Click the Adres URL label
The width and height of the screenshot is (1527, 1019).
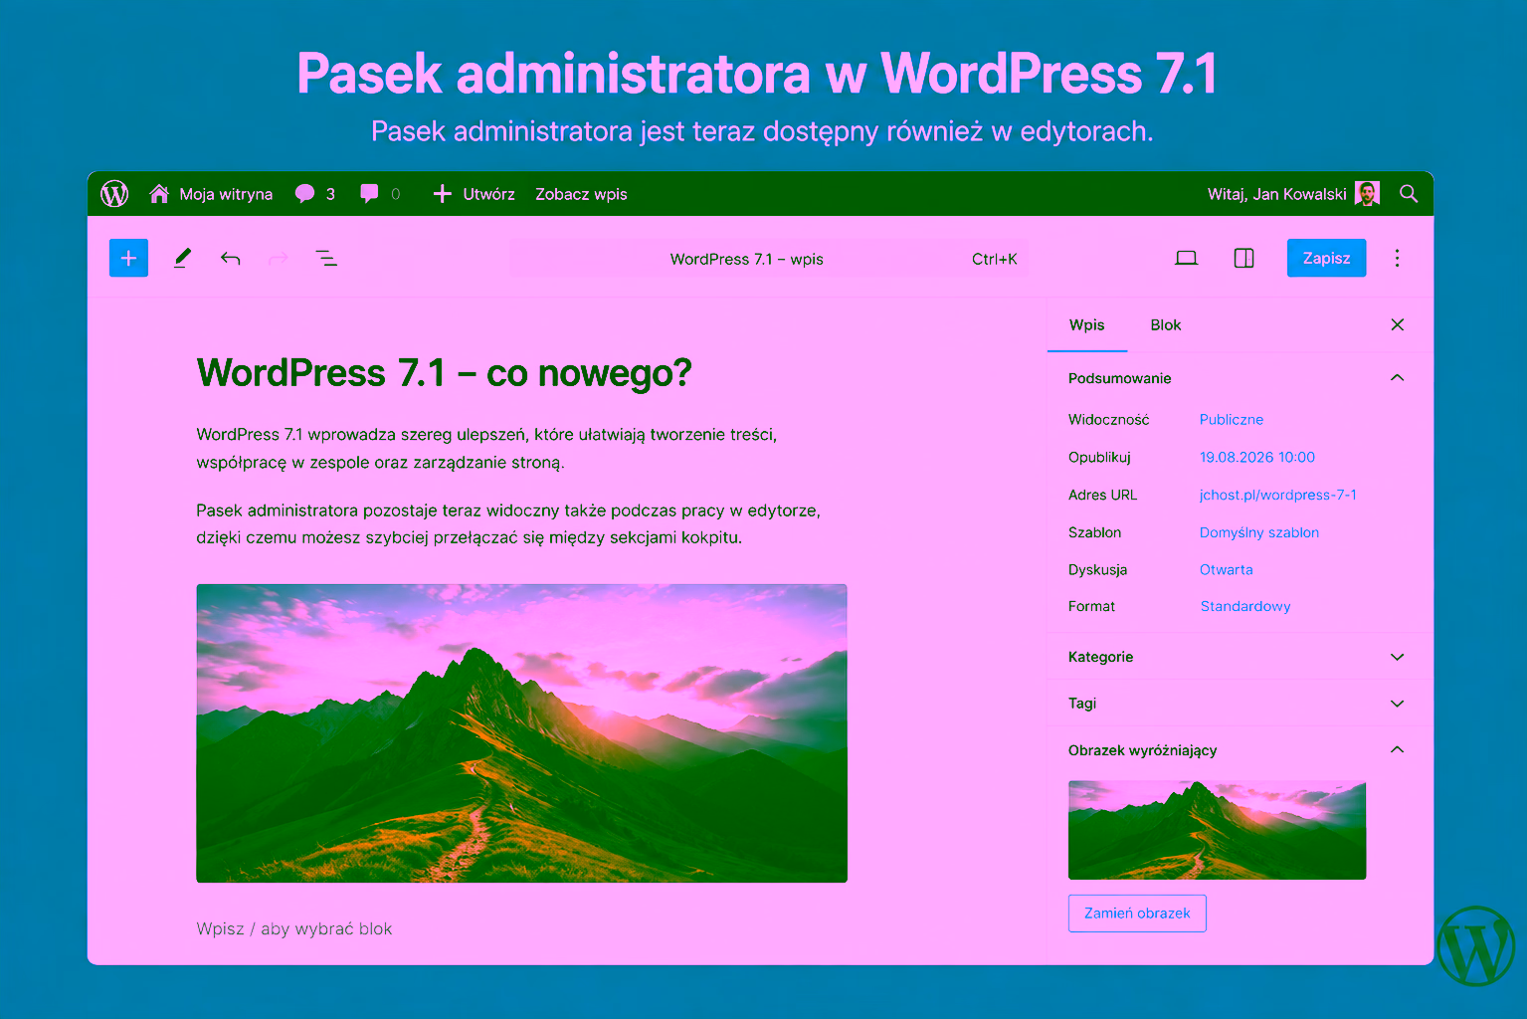1102,496
